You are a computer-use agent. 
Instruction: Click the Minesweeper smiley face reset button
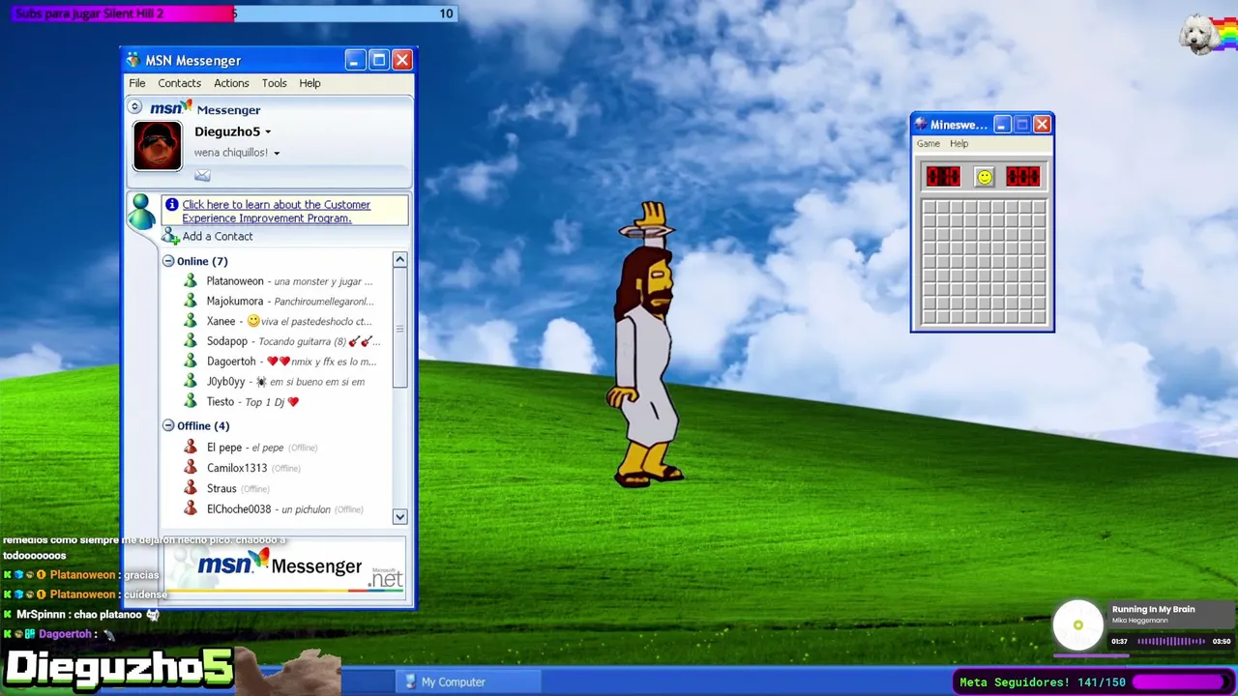point(984,177)
